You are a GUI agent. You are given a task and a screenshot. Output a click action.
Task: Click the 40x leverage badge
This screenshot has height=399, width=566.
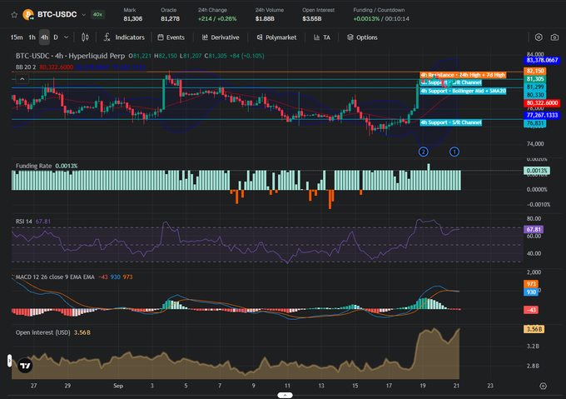[97, 14]
